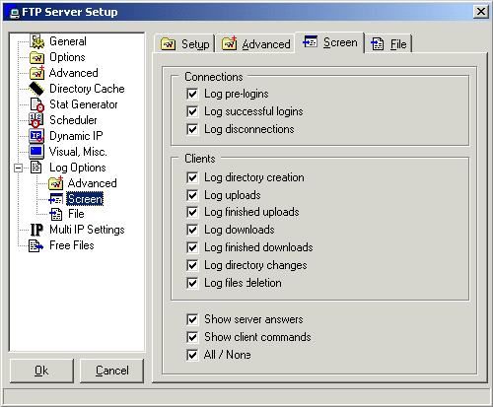
Task: Click the Visual, Misc. monitor icon
Action: (x=36, y=152)
